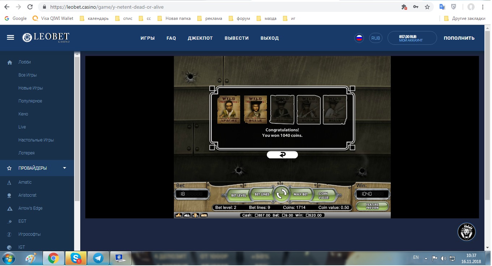
Task: Click the browser forward arrow
Action: pyautogui.click(x=18, y=7)
